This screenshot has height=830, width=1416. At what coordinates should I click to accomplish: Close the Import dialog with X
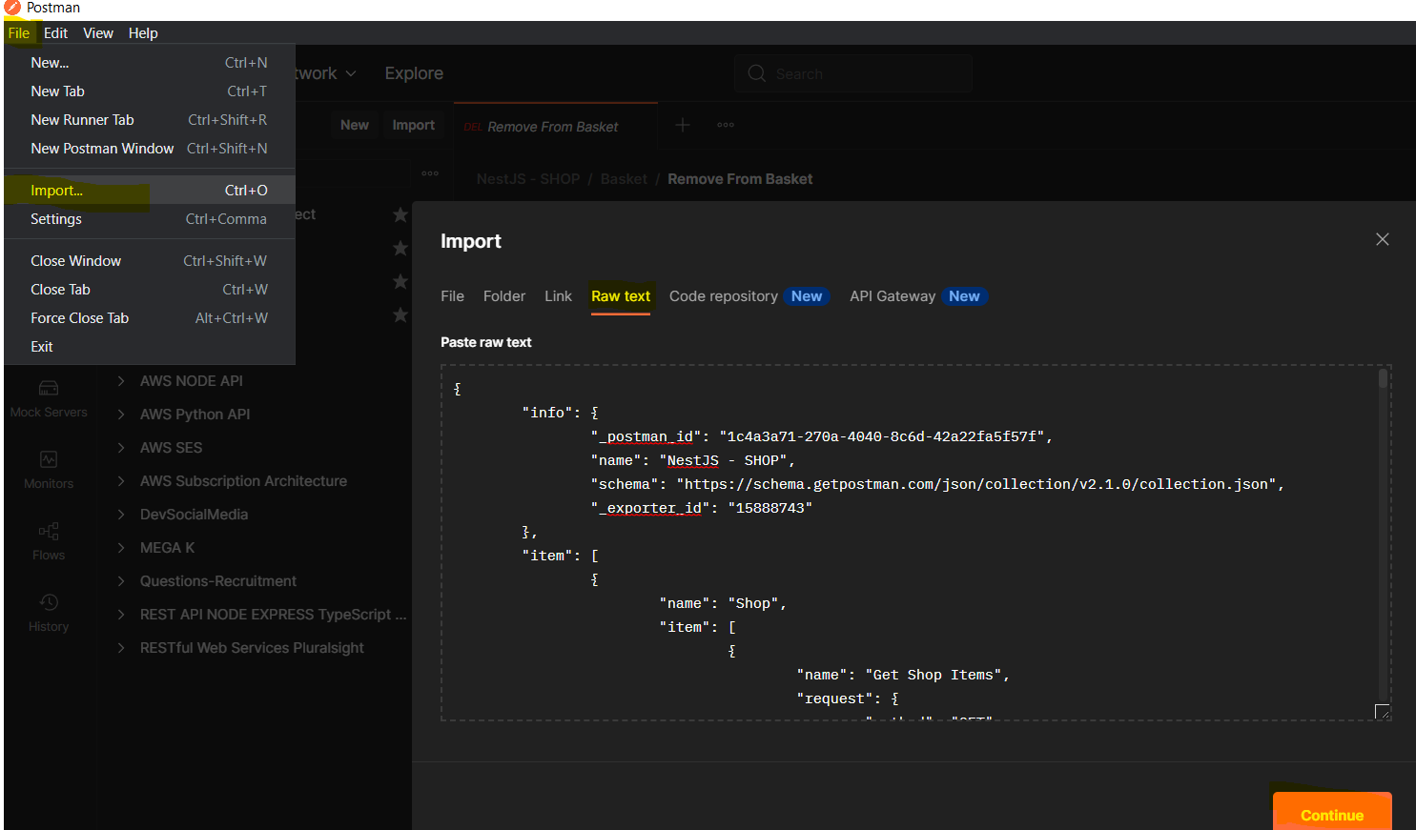(1383, 239)
